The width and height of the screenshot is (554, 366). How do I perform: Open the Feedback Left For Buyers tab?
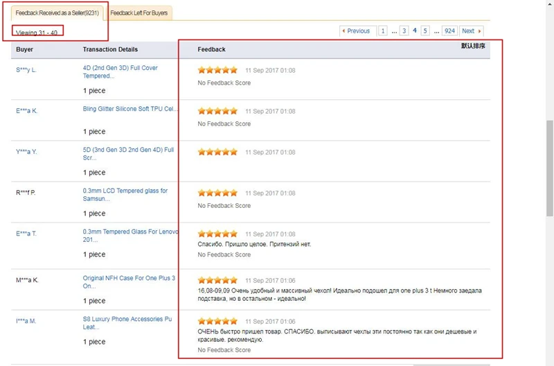[x=139, y=13]
